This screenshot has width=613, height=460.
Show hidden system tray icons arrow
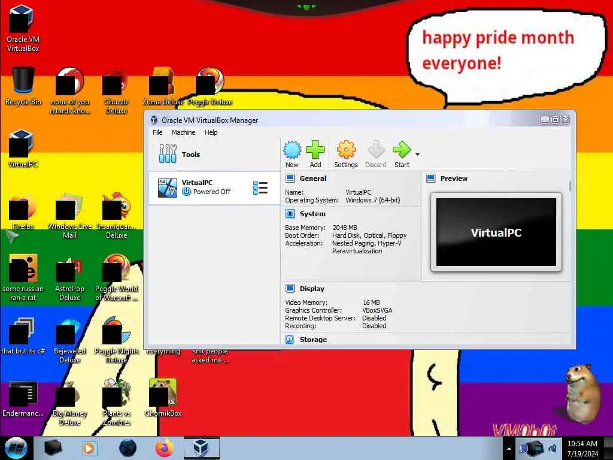(509, 449)
